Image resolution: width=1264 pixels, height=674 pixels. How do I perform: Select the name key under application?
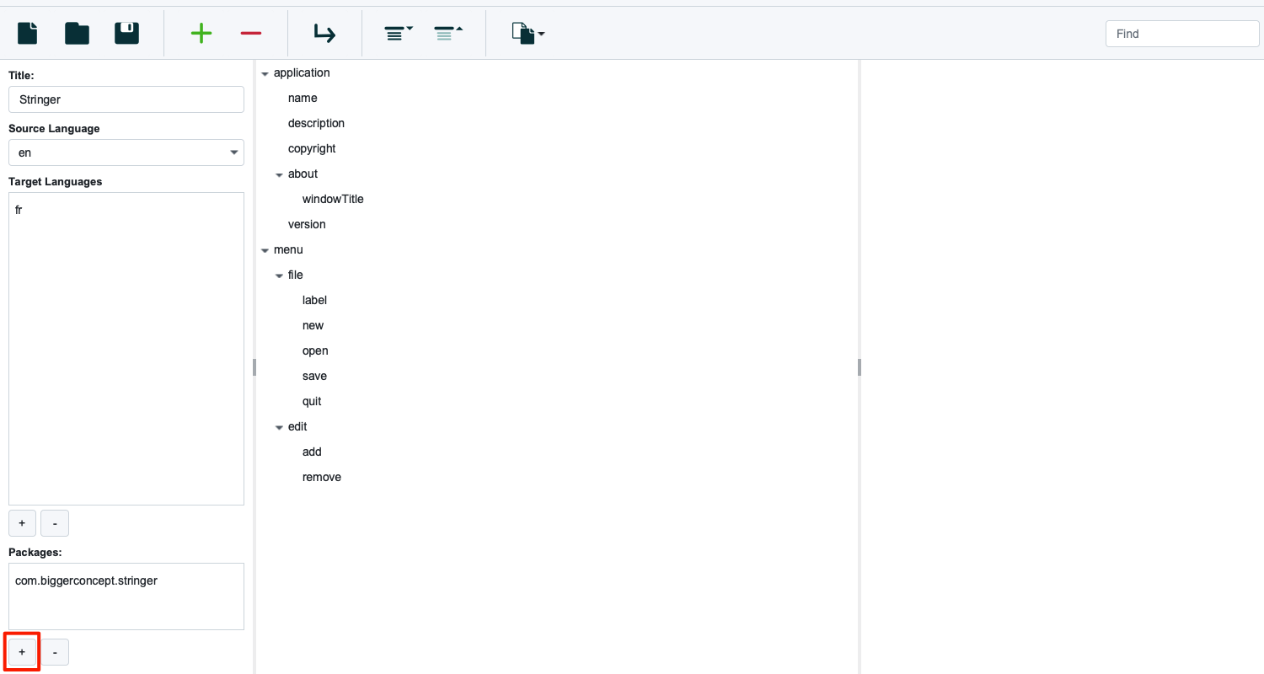[x=303, y=98]
